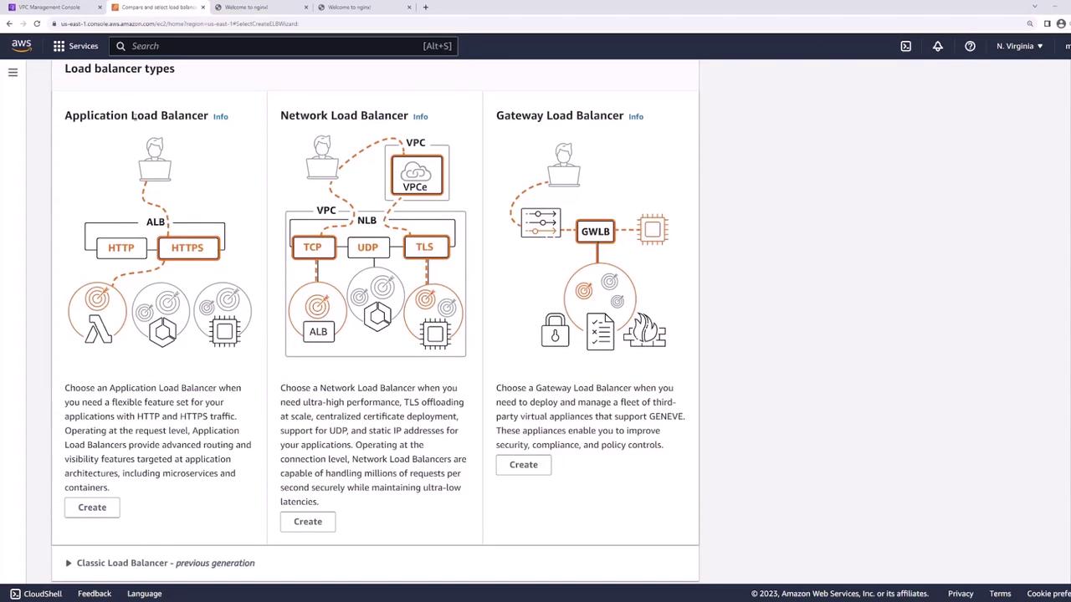Click the Services label in the navigation bar
The width and height of the screenshot is (1071, 602).
pos(84,46)
